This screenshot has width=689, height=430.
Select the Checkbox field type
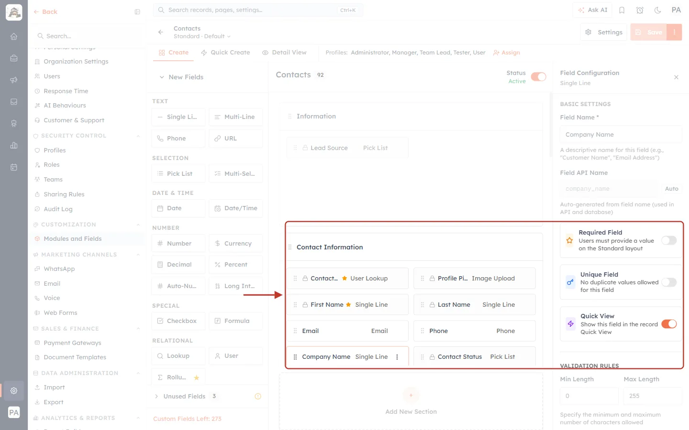click(178, 321)
